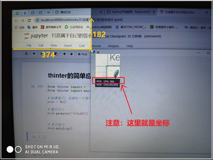Move the cell up with up-arrow icon
Screen dimensions: 213x160
tap(64, 54)
